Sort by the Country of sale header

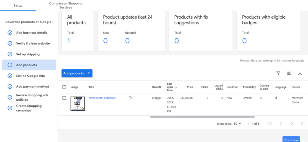(x=264, y=87)
